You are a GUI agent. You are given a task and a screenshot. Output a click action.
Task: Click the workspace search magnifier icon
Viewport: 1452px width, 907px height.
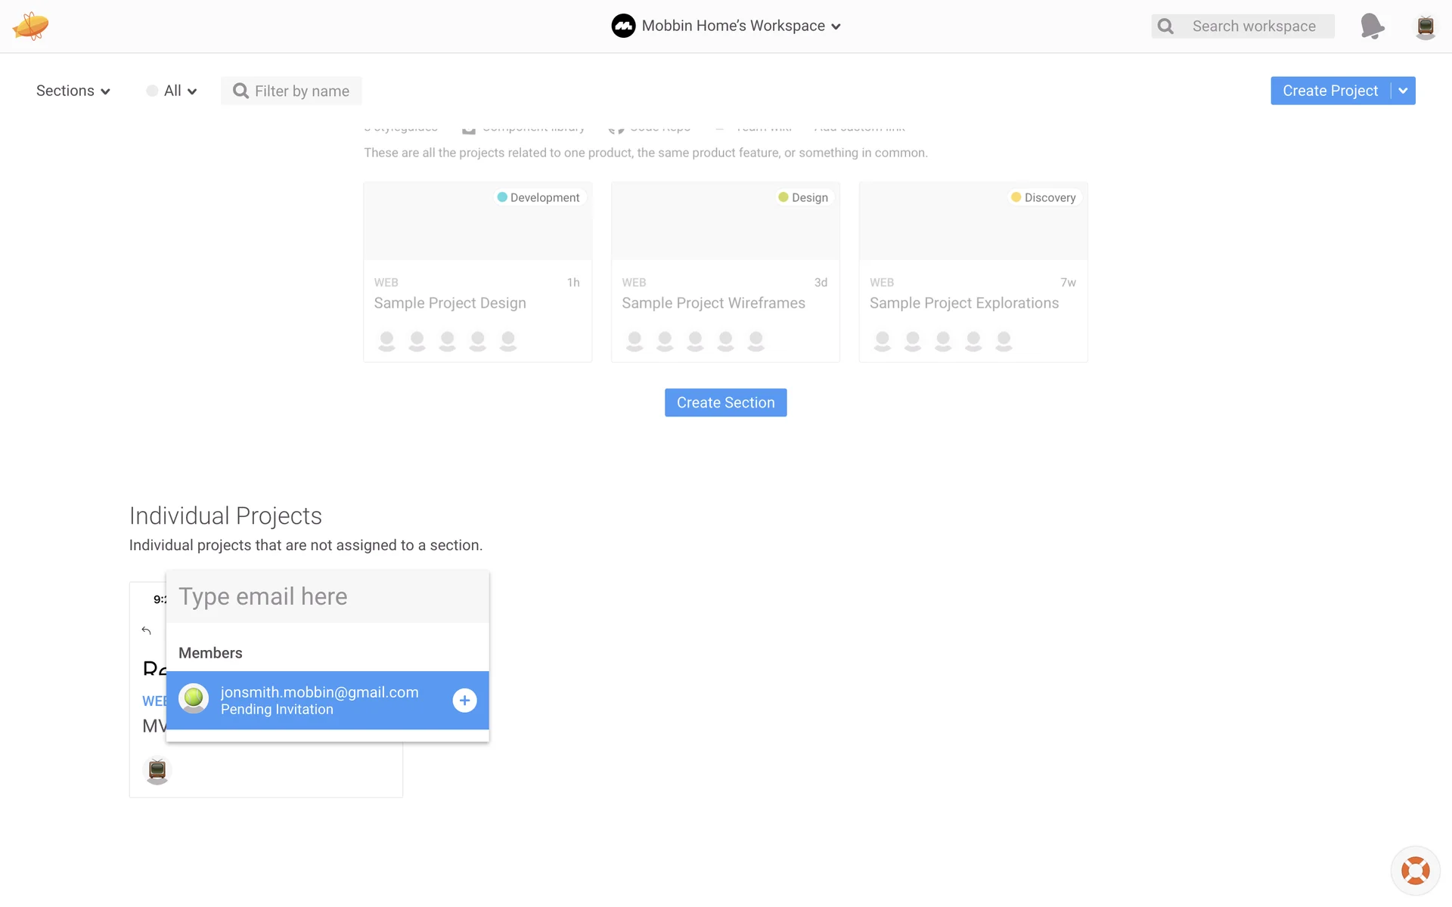1166,26
